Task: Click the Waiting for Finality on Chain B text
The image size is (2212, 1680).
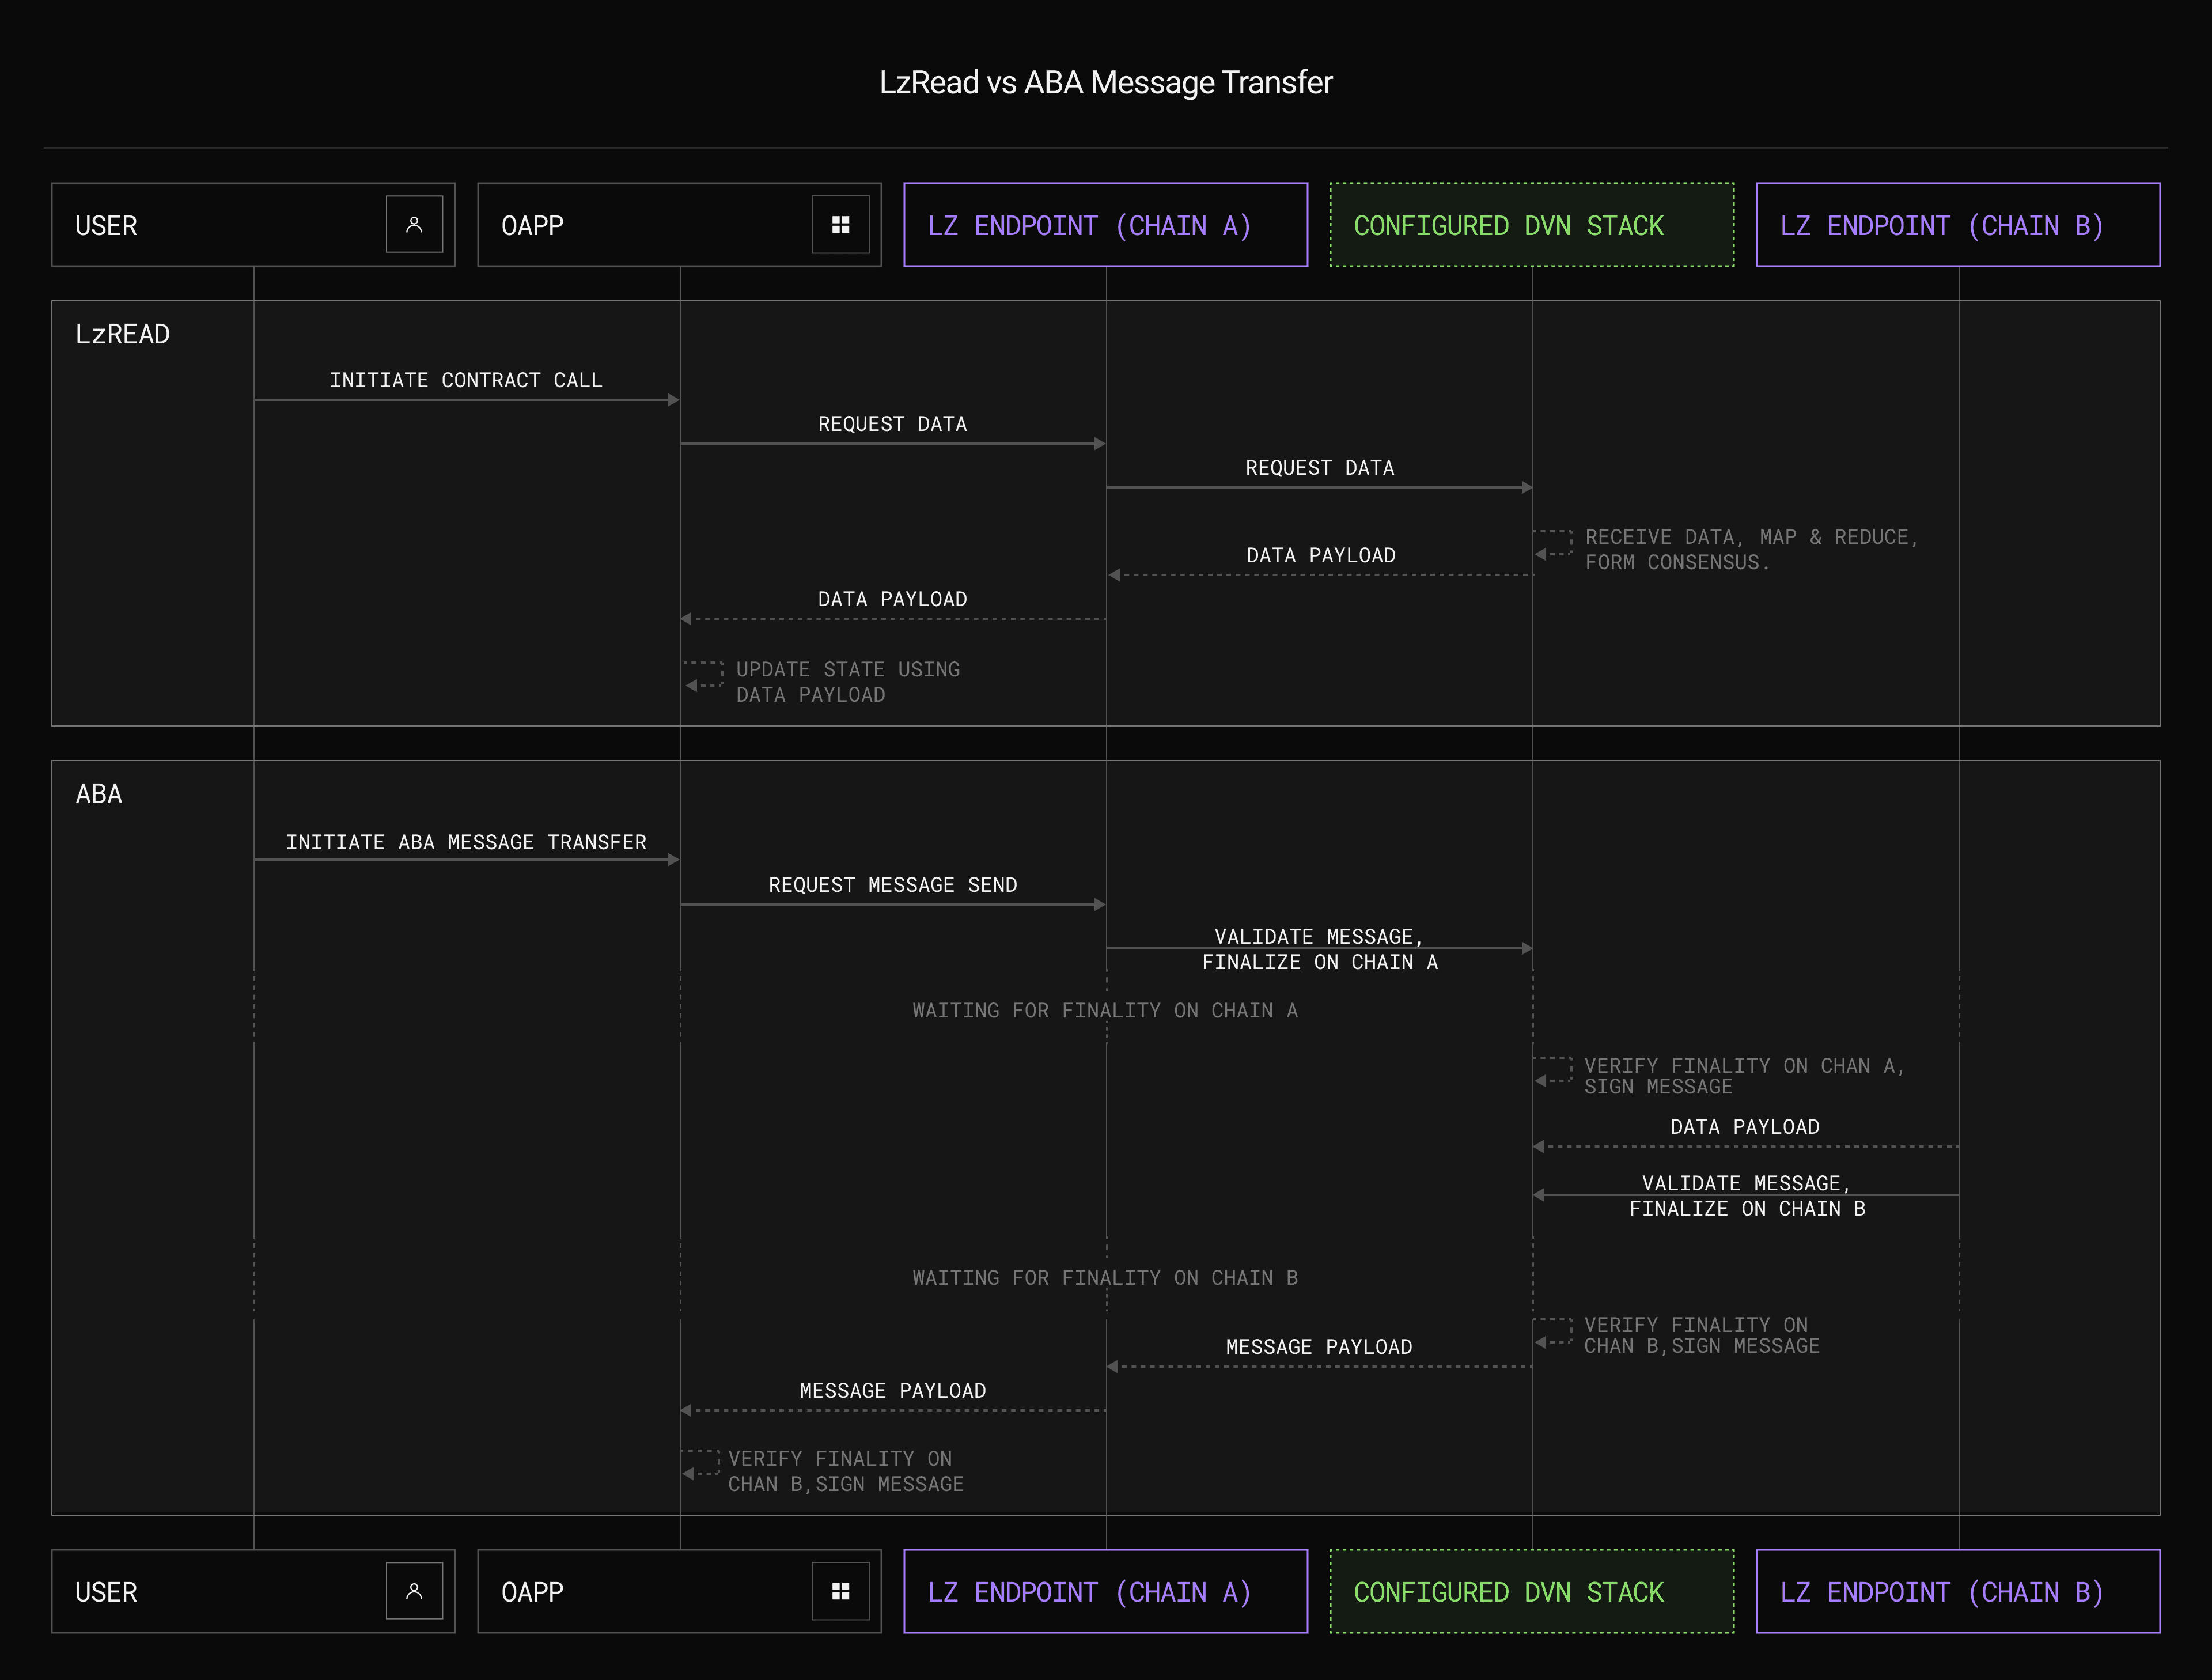Action: tap(1104, 1277)
